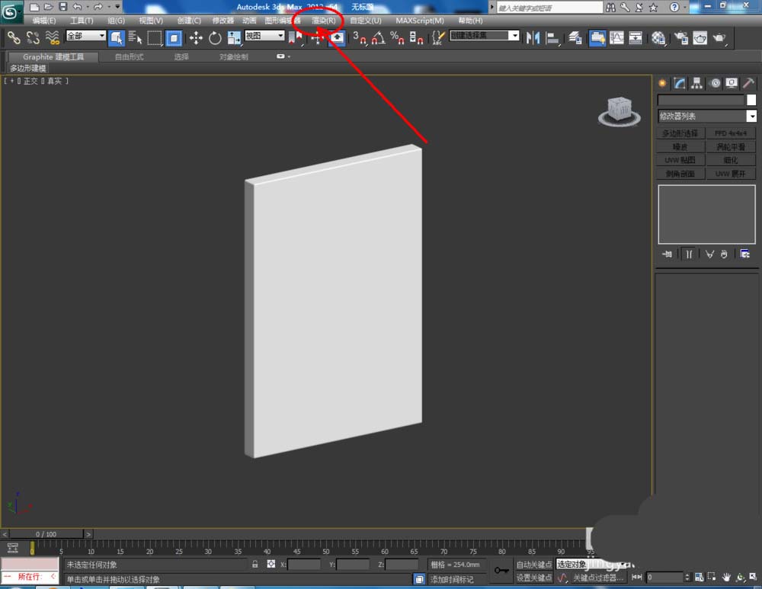Click the UVW 贴图 modifier button
This screenshot has height=589, width=762.
point(680,160)
